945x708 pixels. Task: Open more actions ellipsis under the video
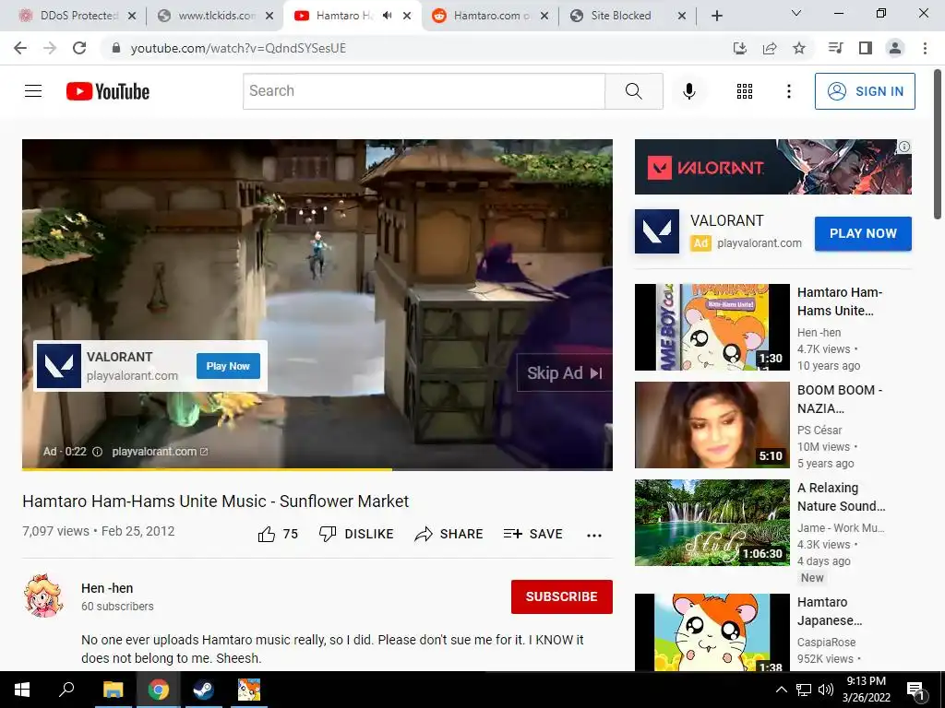click(594, 536)
